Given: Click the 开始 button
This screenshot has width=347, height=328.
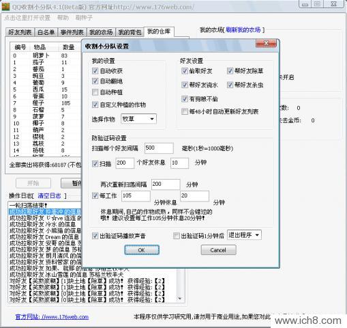Looking at the screenshot, I should [33, 183].
